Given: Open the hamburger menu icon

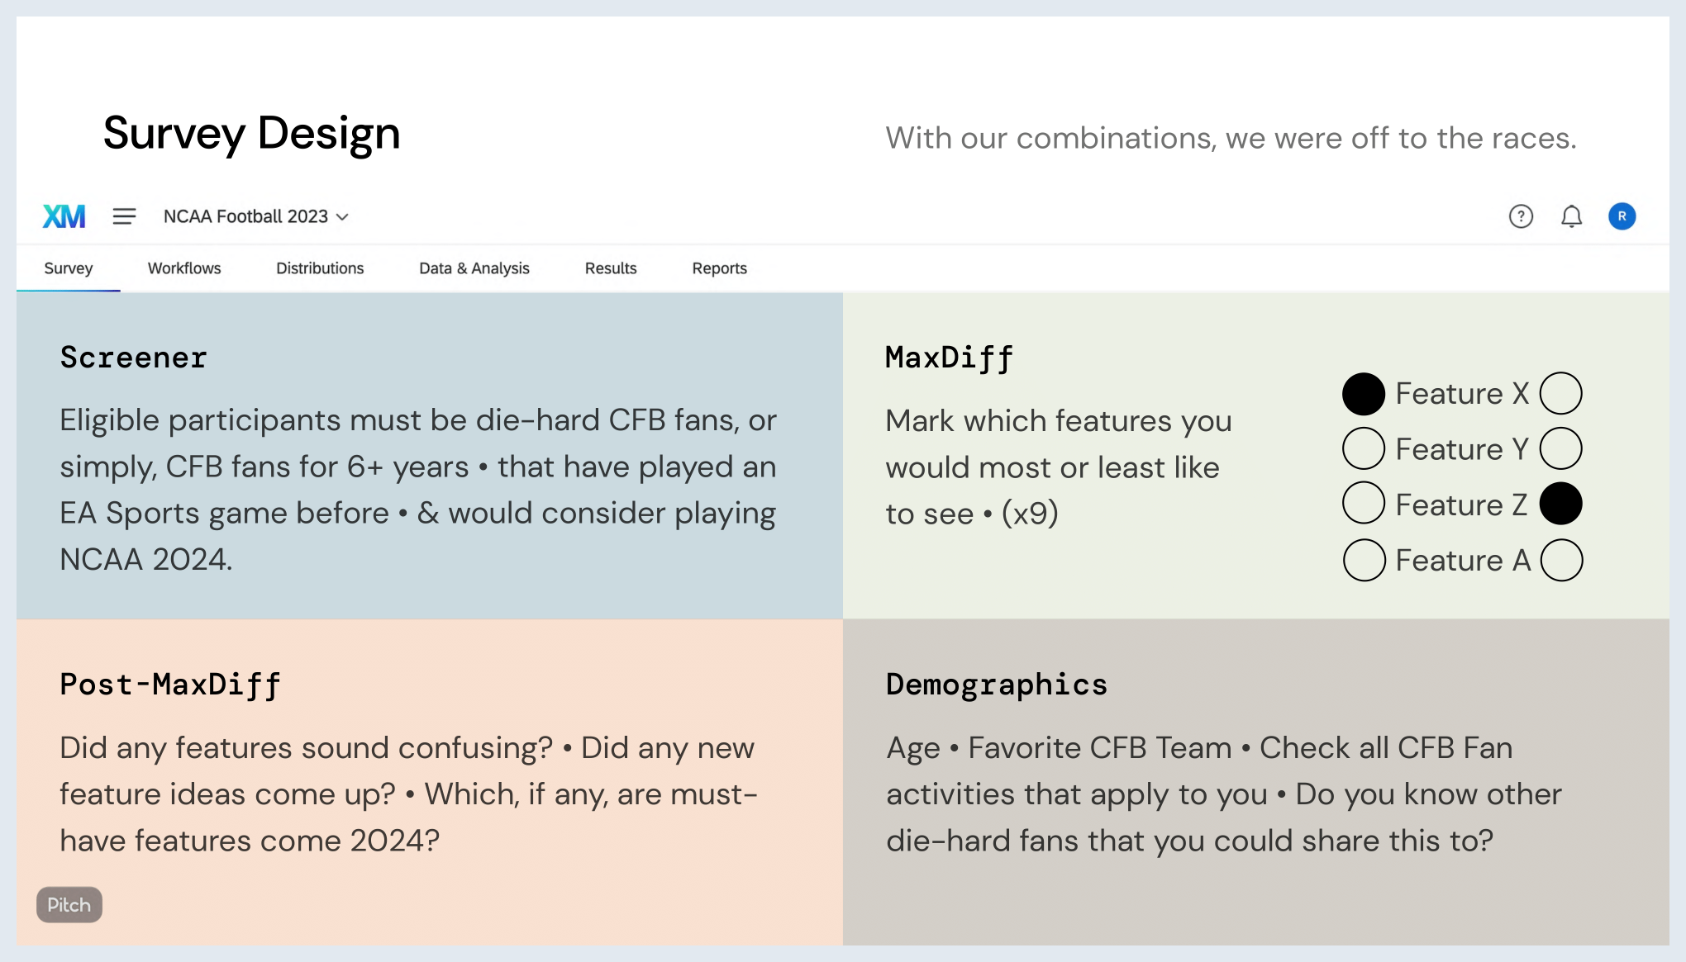Looking at the screenshot, I should (x=124, y=216).
